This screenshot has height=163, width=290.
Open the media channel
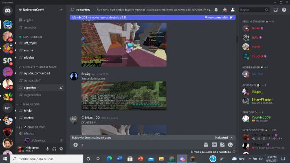click(x=41, y=50)
